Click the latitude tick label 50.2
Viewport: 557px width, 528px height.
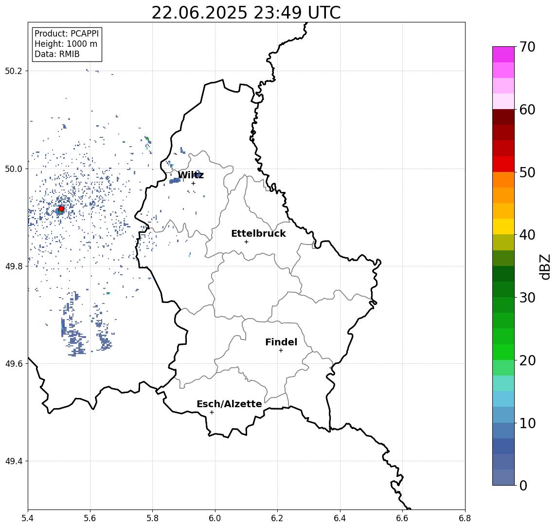click(x=14, y=71)
